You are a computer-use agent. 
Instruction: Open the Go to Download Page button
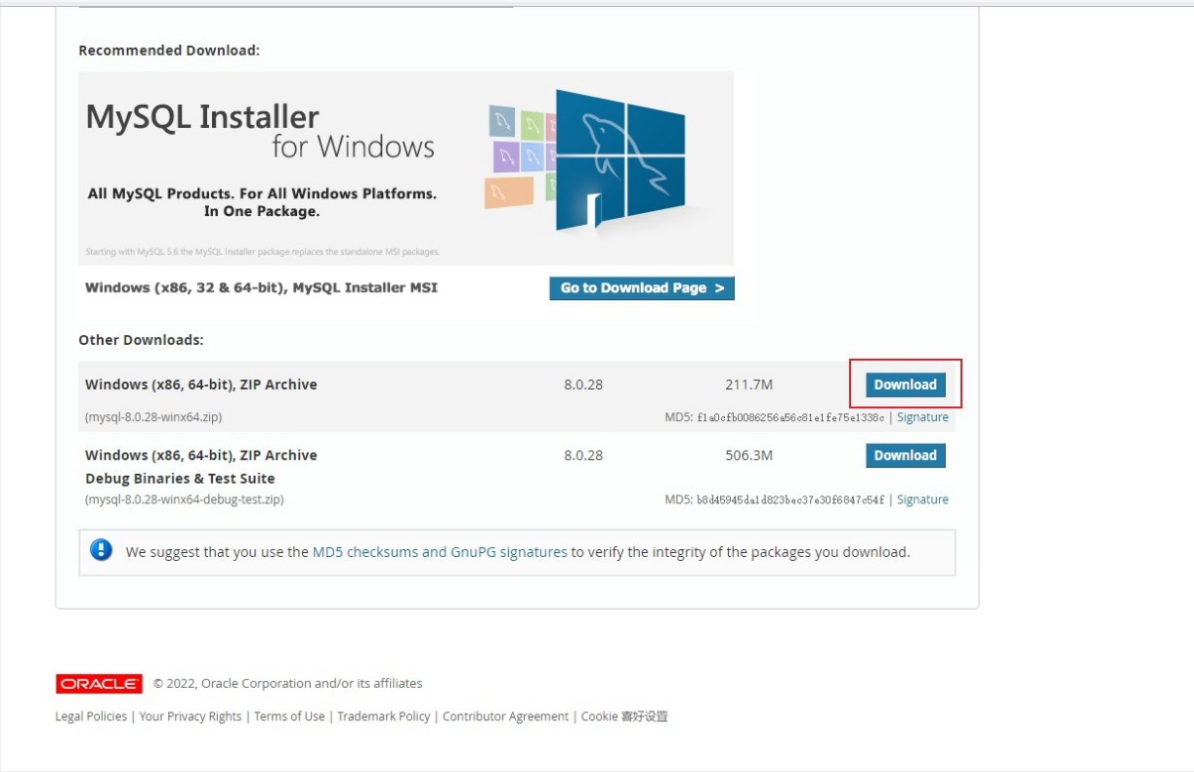pos(642,288)
